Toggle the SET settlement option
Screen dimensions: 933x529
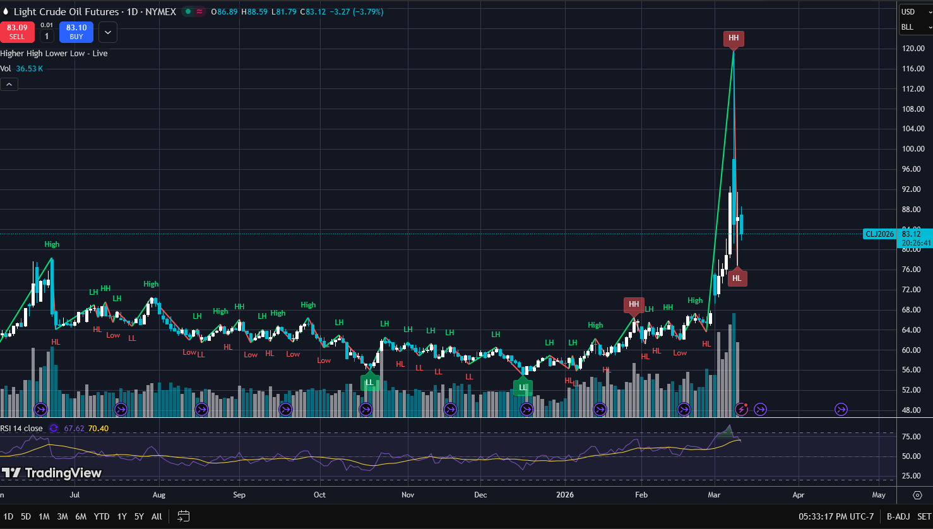(924, 516)
